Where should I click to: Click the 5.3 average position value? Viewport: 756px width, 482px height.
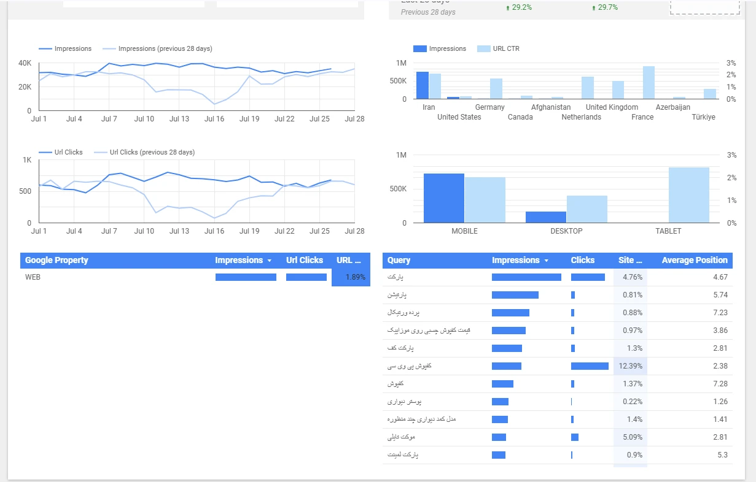pos(722,455)
